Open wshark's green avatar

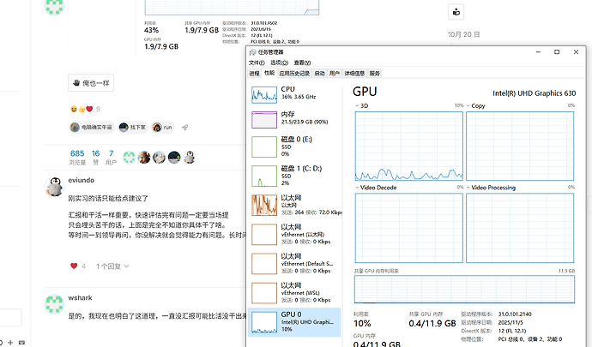(x=54, y=304)
